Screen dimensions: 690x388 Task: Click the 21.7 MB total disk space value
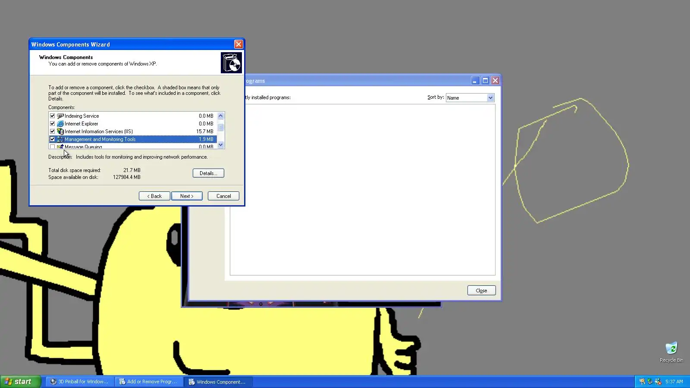[132, 170]
